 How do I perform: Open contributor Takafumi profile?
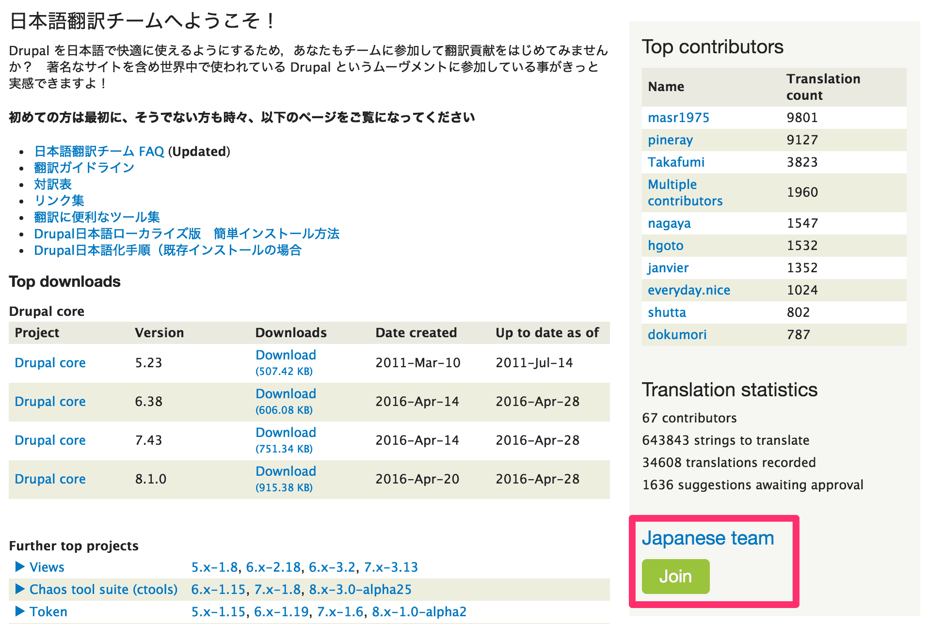[x=676, y=162]
